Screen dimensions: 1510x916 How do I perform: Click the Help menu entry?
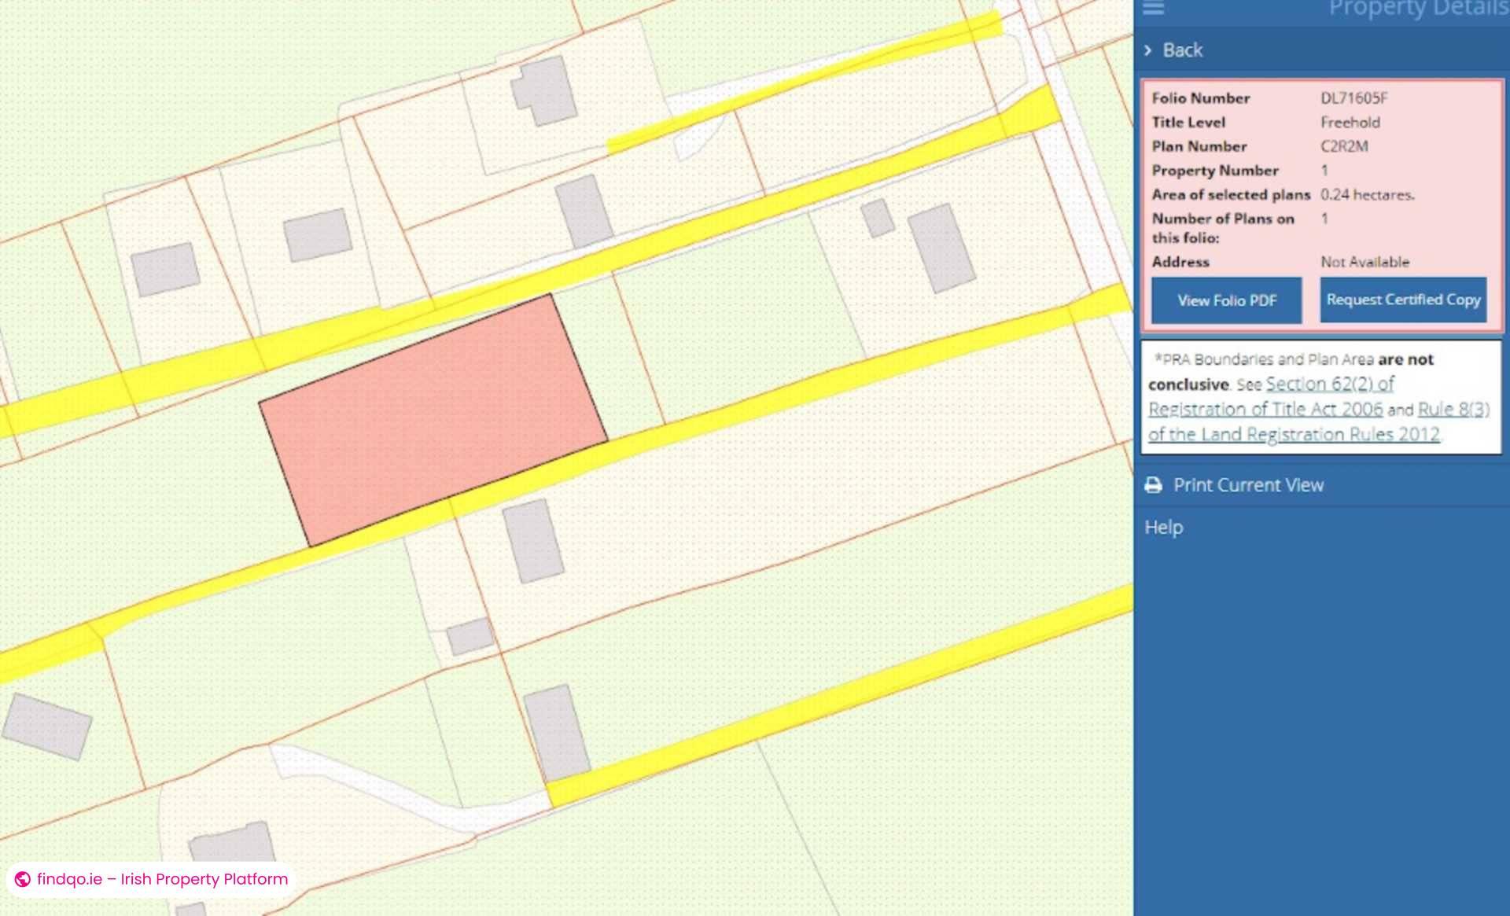coord(1163,527)
